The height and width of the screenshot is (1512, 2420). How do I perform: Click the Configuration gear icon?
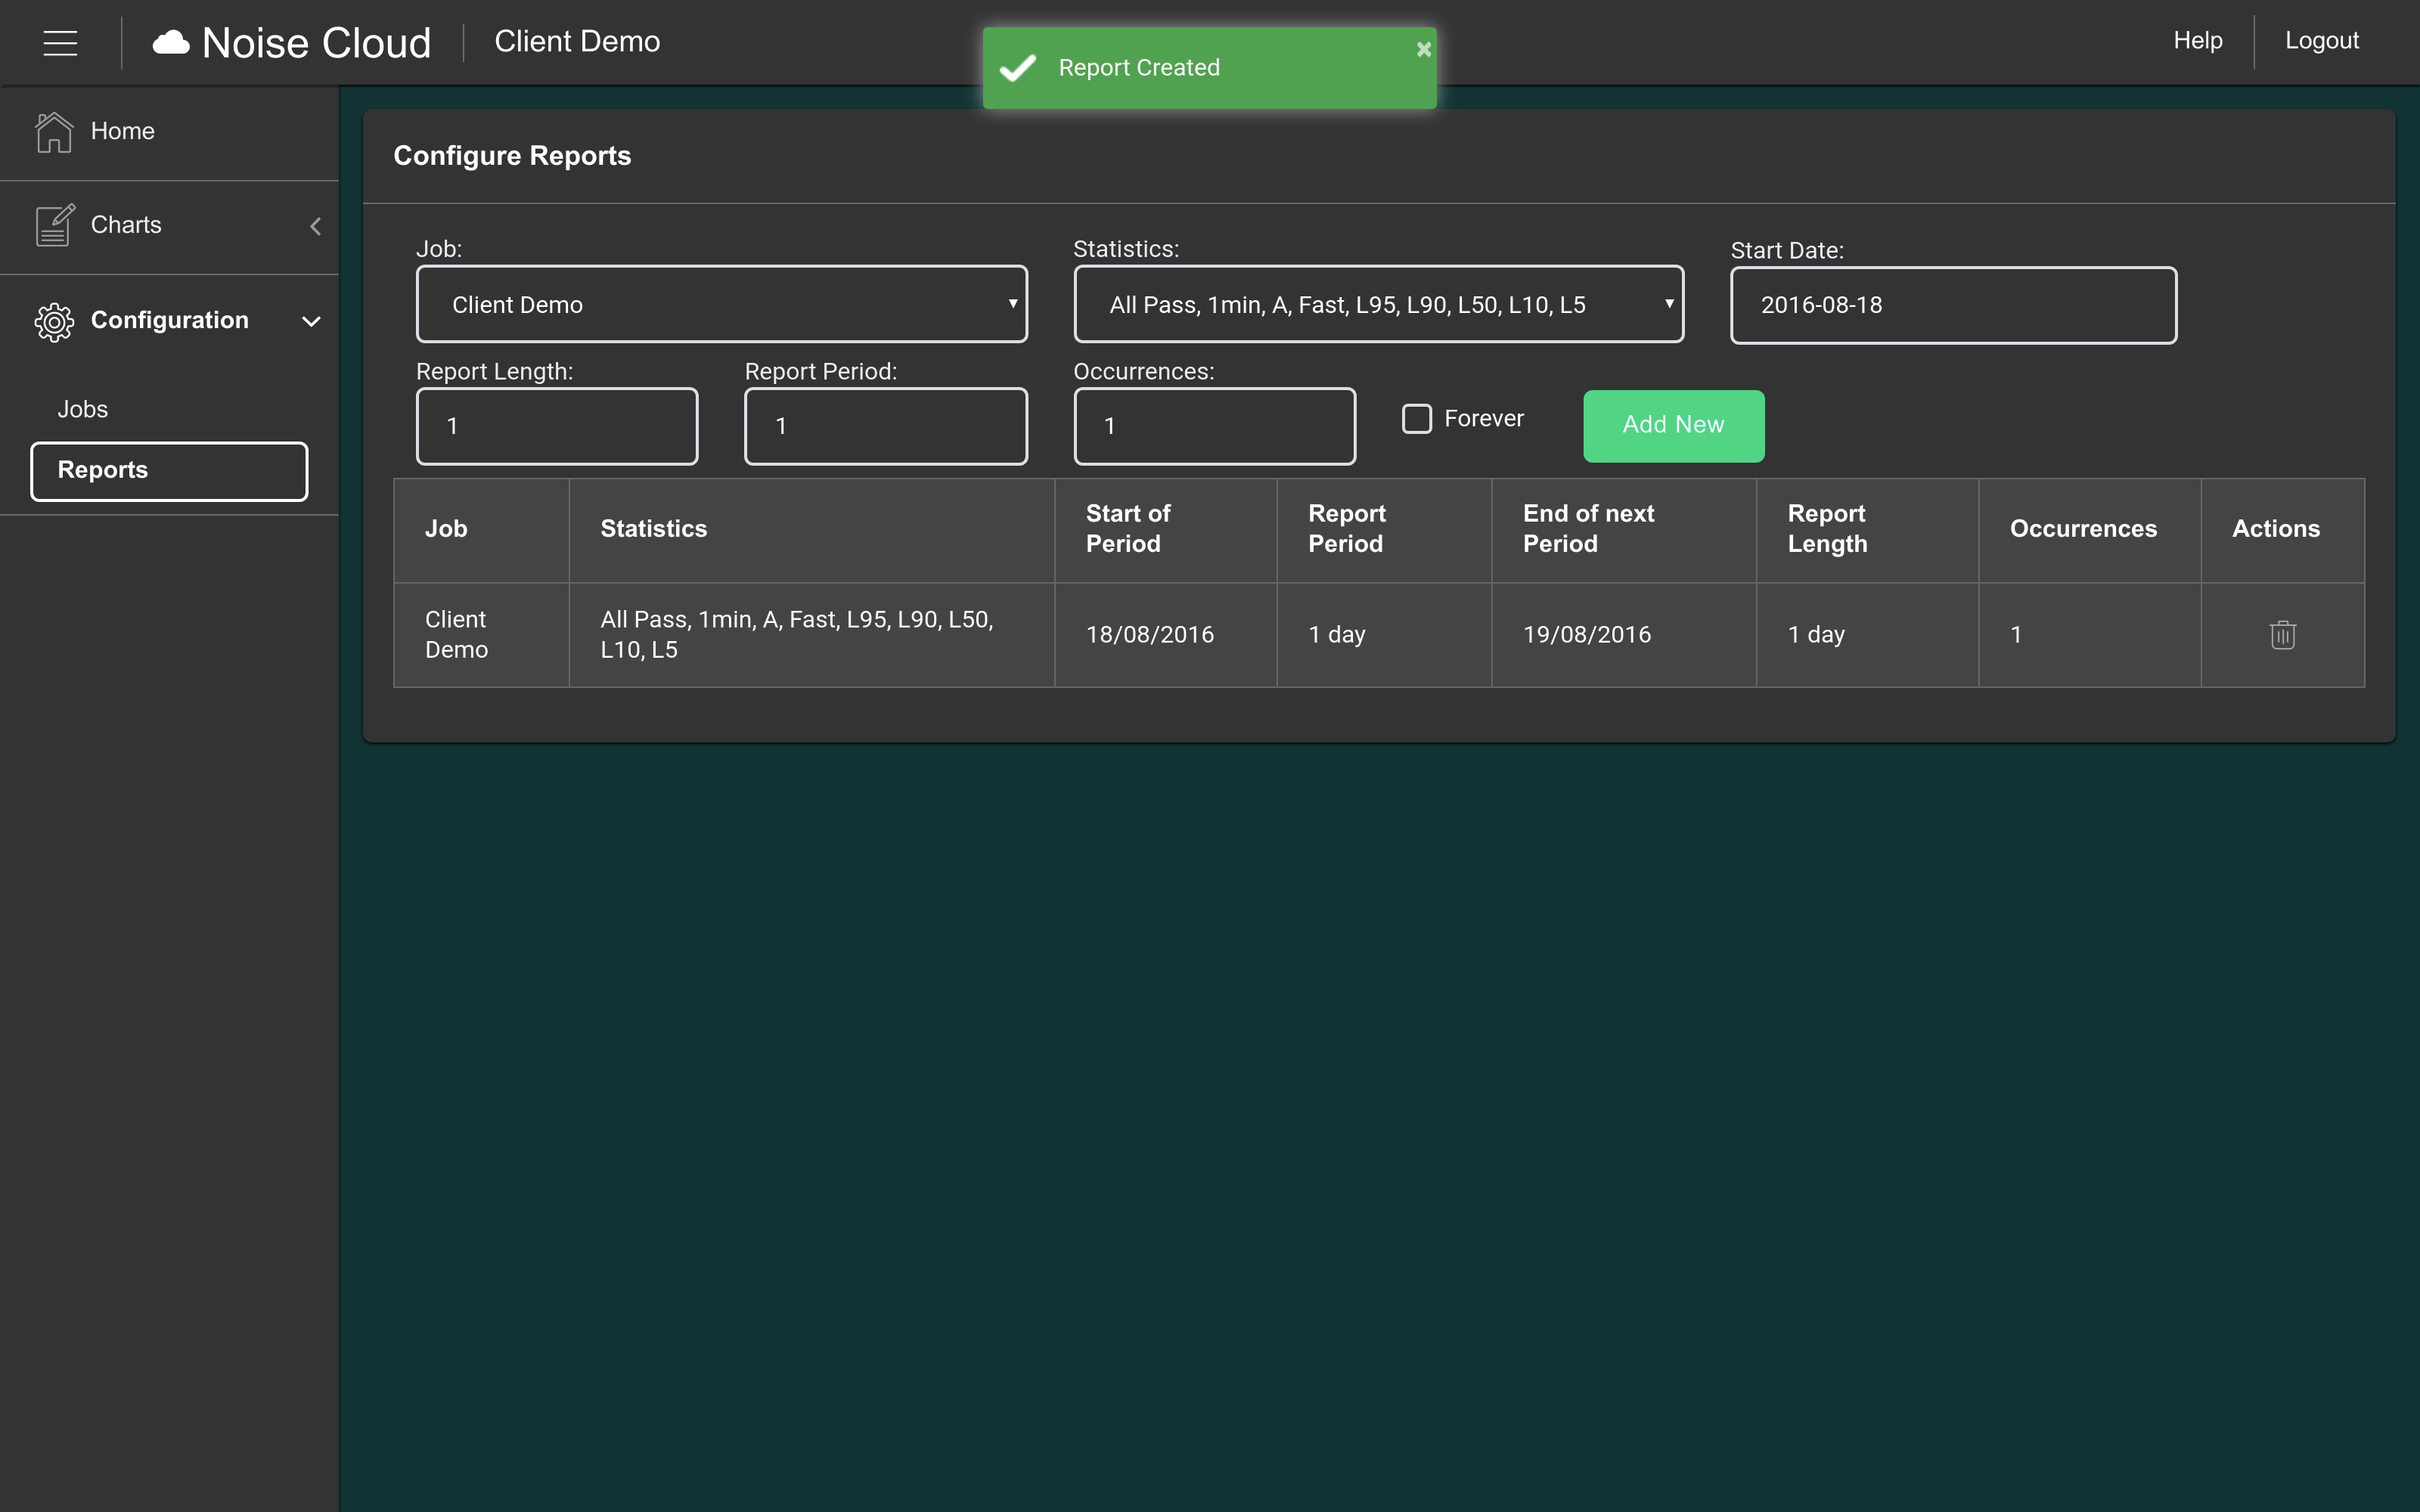coord(54,321)
